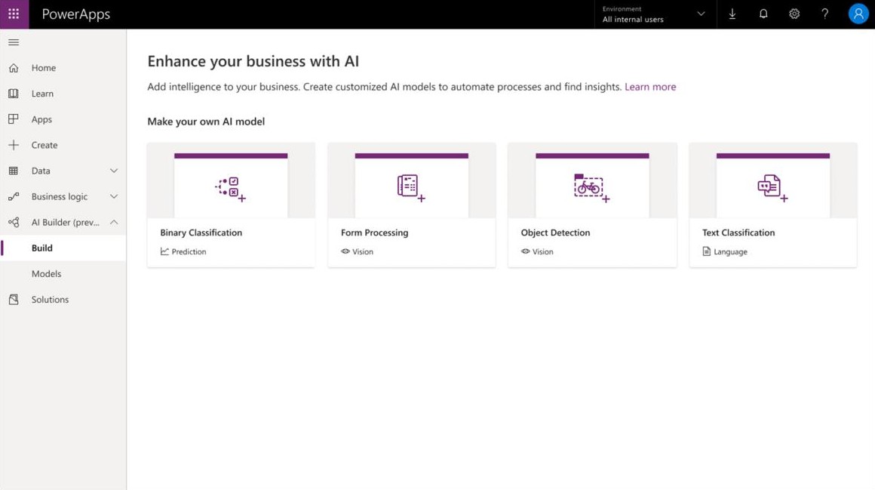Click the eye icon under Object Detection
Viewport: 875px width, 490px height.
coord(526,251)
